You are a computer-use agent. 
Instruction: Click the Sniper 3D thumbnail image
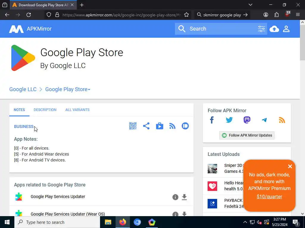pos(212,168)
